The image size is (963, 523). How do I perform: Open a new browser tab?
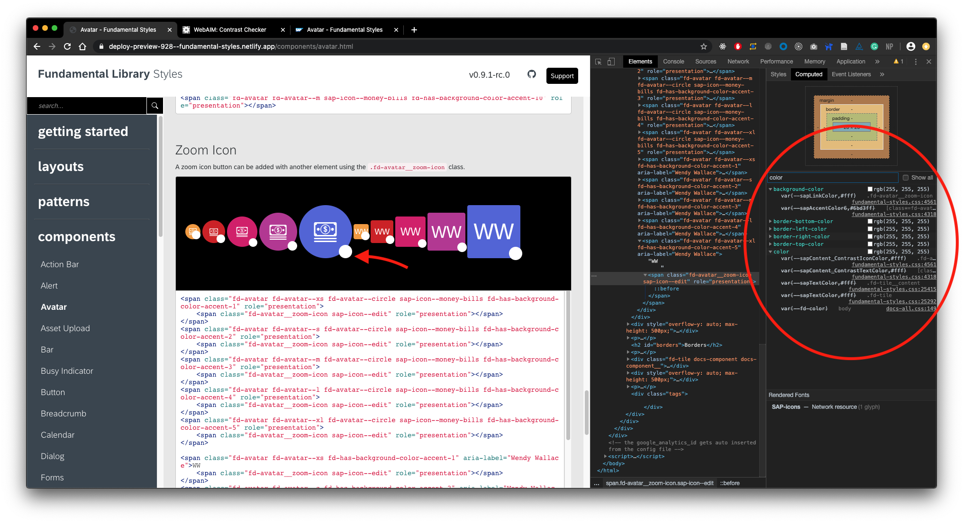click(414, 30)
